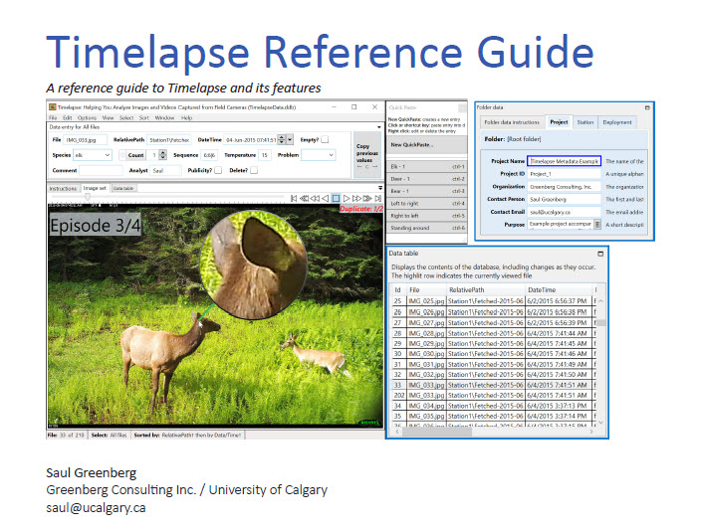The width and height of the screenshot is (701, 532).
Task: Float the Data table panel via its window icon
Action: click(600, 254)
